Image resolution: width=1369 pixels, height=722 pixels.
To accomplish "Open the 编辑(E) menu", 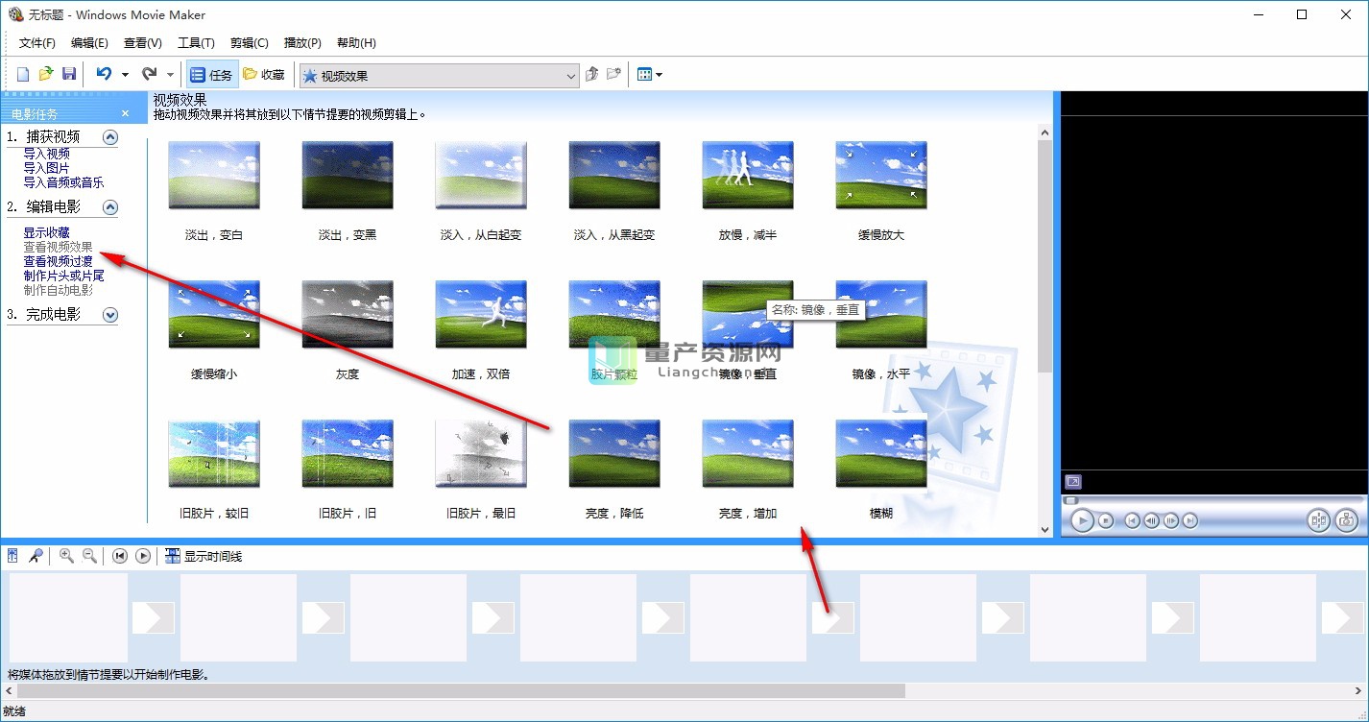I will (89, 43).
